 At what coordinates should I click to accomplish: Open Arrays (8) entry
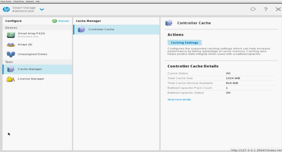37,44
